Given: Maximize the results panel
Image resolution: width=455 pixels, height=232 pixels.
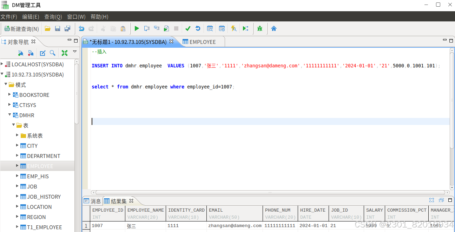Looking at the screenshot, I should (x=450, y=200).
